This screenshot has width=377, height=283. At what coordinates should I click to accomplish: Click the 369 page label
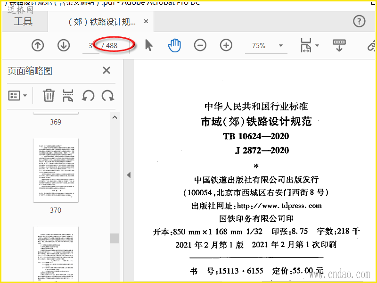56,122
